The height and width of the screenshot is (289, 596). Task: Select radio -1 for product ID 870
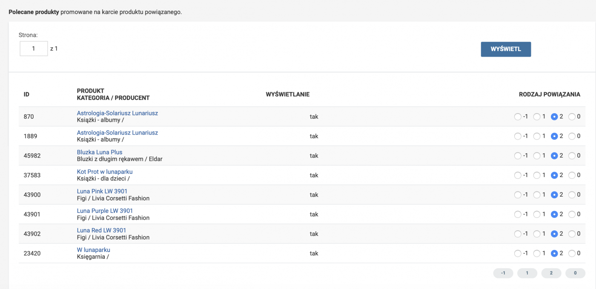click(x=518, y=117)
